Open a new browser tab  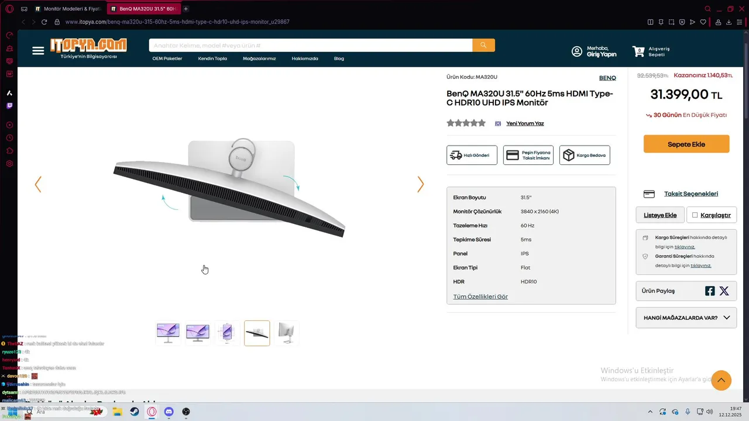click(x=186, y=9)
